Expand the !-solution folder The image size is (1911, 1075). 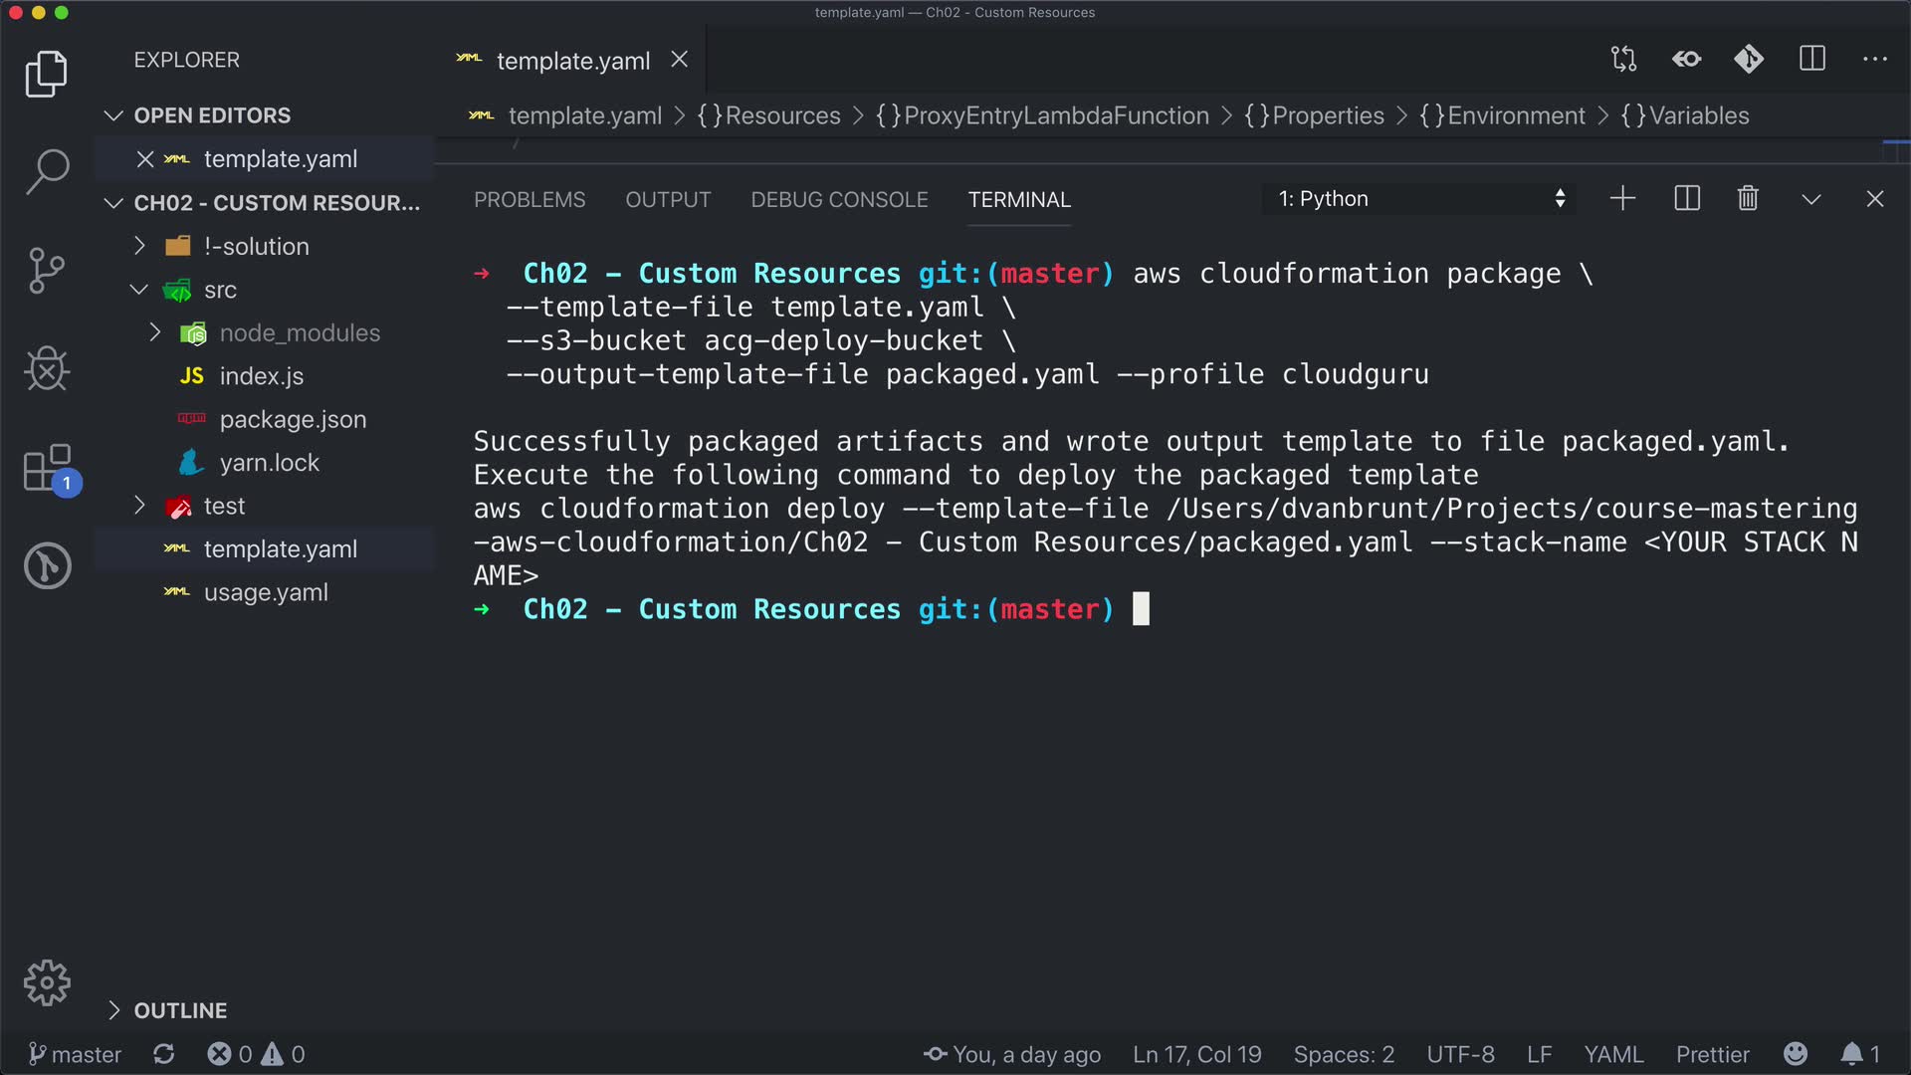pyautogui.click(x=256, y=246)
